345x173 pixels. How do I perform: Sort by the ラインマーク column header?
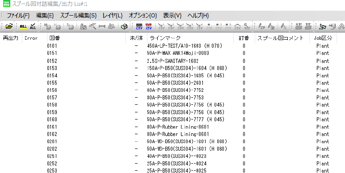pyautogui.click(x=165, y=38)
